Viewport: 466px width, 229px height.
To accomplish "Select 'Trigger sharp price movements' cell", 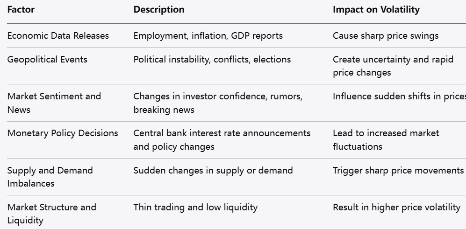I will [x=398, y=171].
